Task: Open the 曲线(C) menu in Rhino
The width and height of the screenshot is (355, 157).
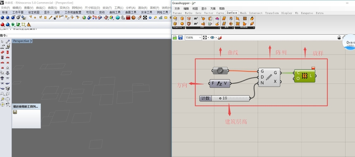Action: click(x=40, y=8)
